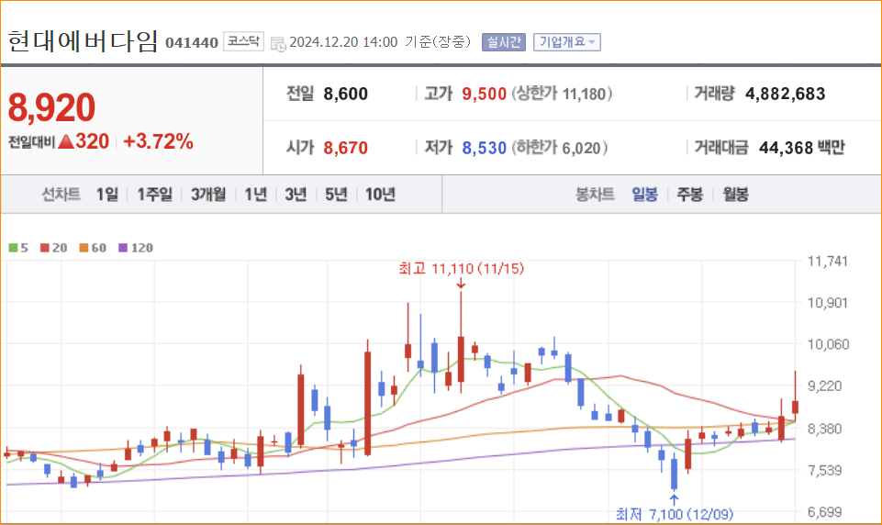Click the 봉차트 label
Screen dimensions: 882x525
coord(594,195)
